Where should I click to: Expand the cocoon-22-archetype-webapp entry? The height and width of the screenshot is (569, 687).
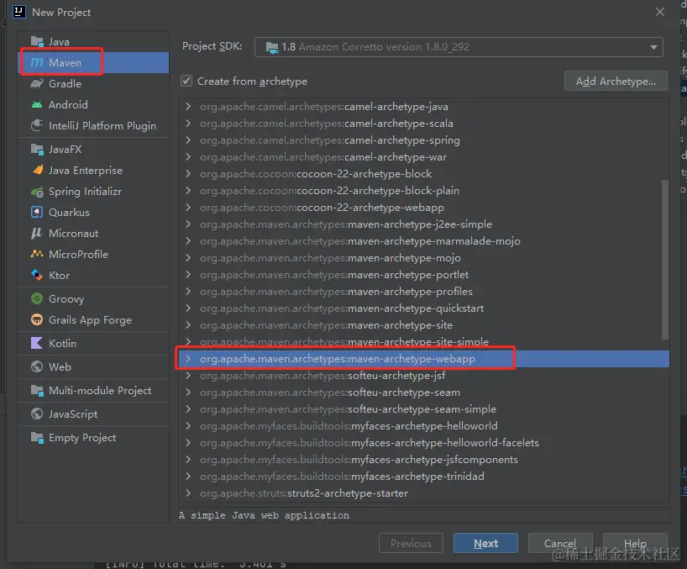pyautogui.click(x=188, y=208)
